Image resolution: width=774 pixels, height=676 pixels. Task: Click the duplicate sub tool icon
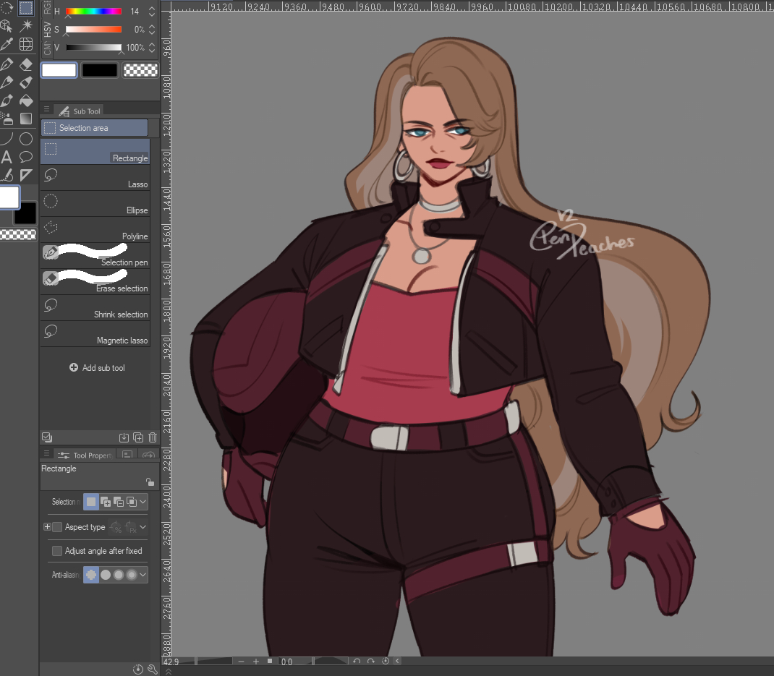(x=138, y=437)
